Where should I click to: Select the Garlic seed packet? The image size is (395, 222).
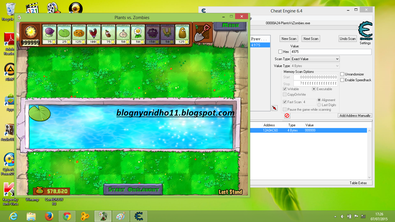[123, 34]
